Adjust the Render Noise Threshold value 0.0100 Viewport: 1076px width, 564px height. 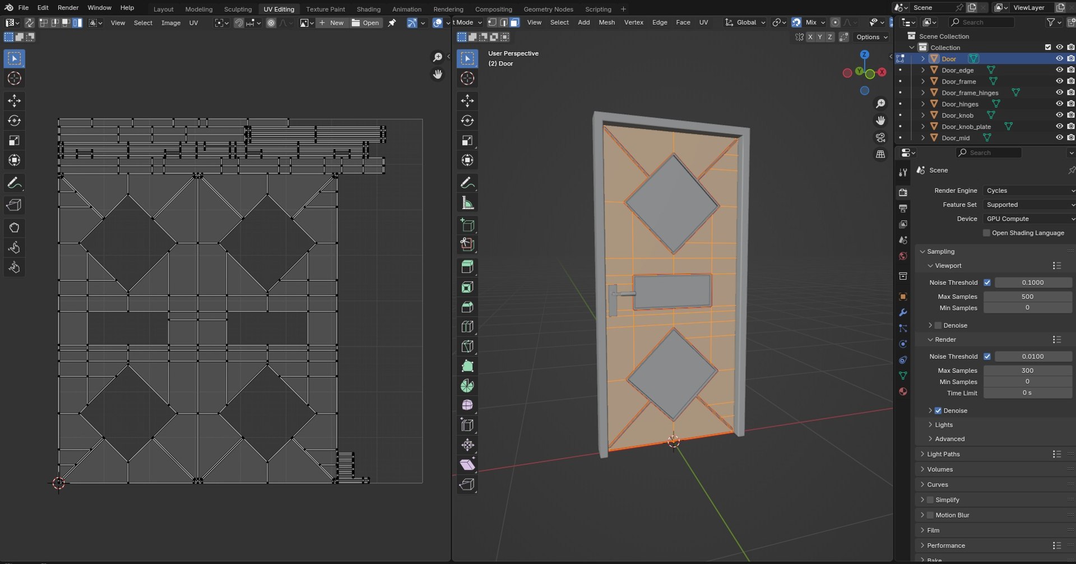point(1033,357)
